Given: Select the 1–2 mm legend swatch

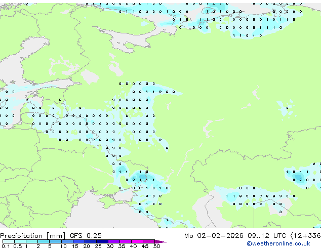Looking at the screenshot, I should tap(32, 241).
